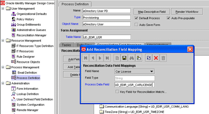Collapse the Resource Management folder
Image resolution: width=209 pixels, height=114 pixels.
pos(3,40)
